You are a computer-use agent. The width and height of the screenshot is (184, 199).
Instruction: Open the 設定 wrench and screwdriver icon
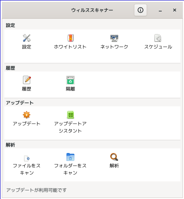click(27, 38)
